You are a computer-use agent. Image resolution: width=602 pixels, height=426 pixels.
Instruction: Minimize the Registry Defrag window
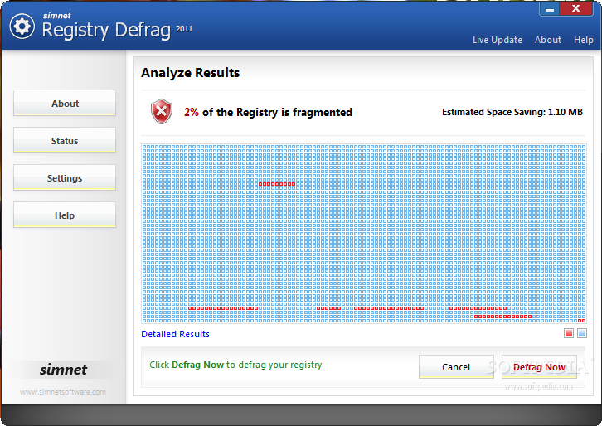pos(550,9)
